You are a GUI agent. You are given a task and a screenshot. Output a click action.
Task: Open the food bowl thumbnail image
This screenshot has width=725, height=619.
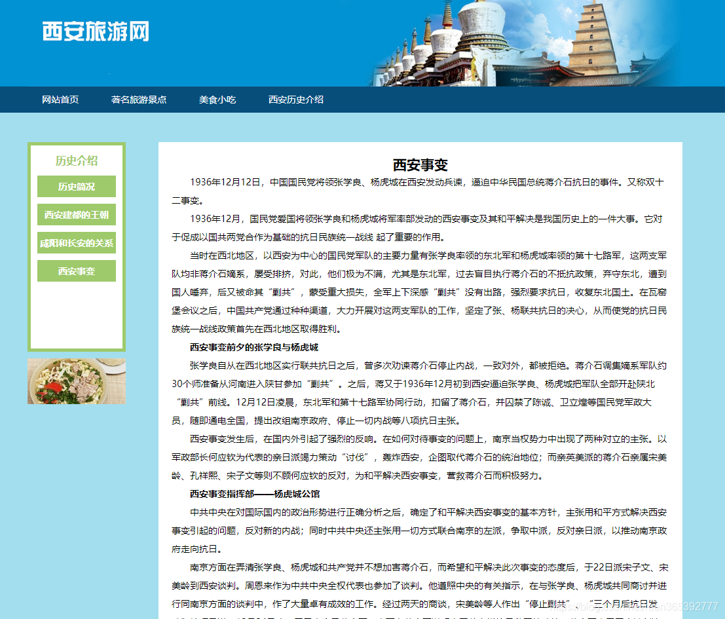click(x=77, y=381)
